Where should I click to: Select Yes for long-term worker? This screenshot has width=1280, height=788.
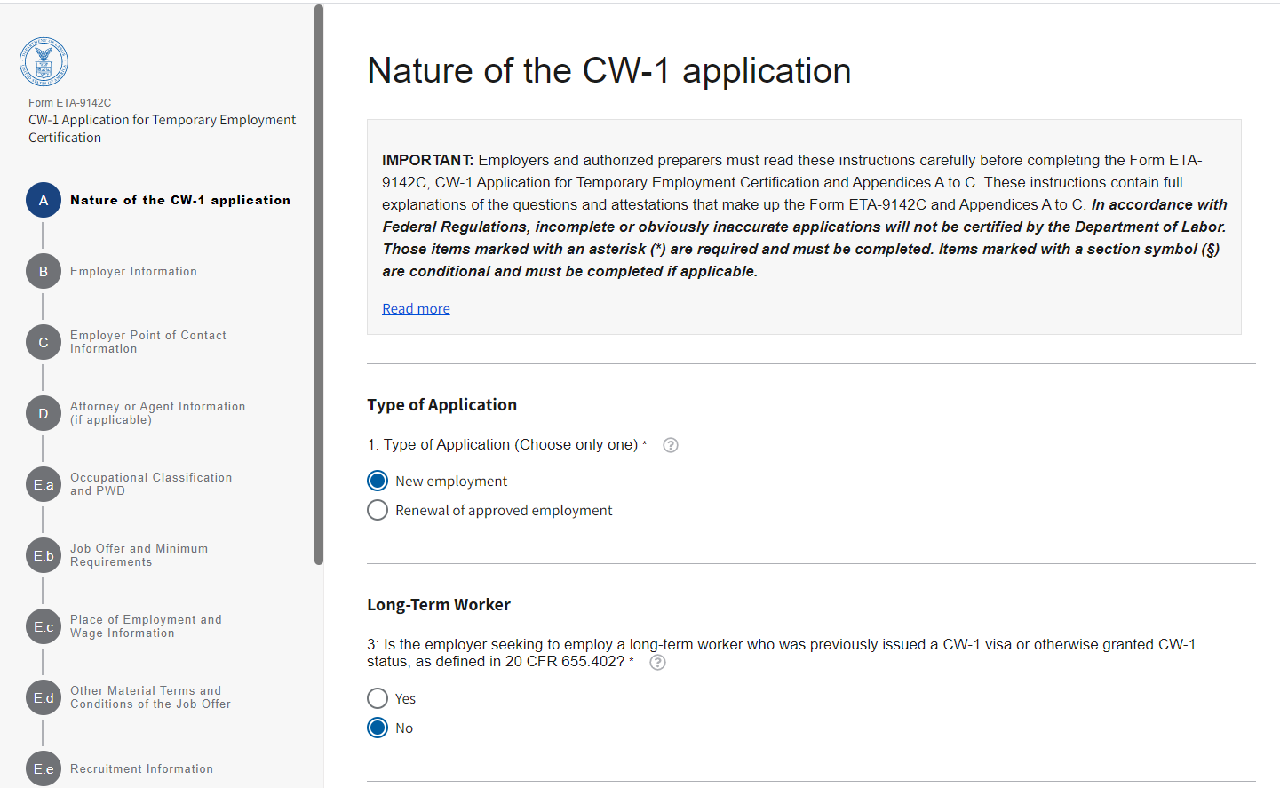tap(378, 698)
